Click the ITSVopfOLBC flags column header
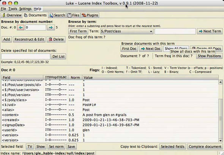The height and width of the screenshot is (155, 224). [56, 77]
